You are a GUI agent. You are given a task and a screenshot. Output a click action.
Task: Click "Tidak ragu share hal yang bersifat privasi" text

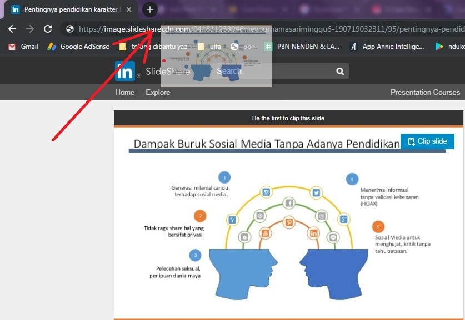click(174, 231)
